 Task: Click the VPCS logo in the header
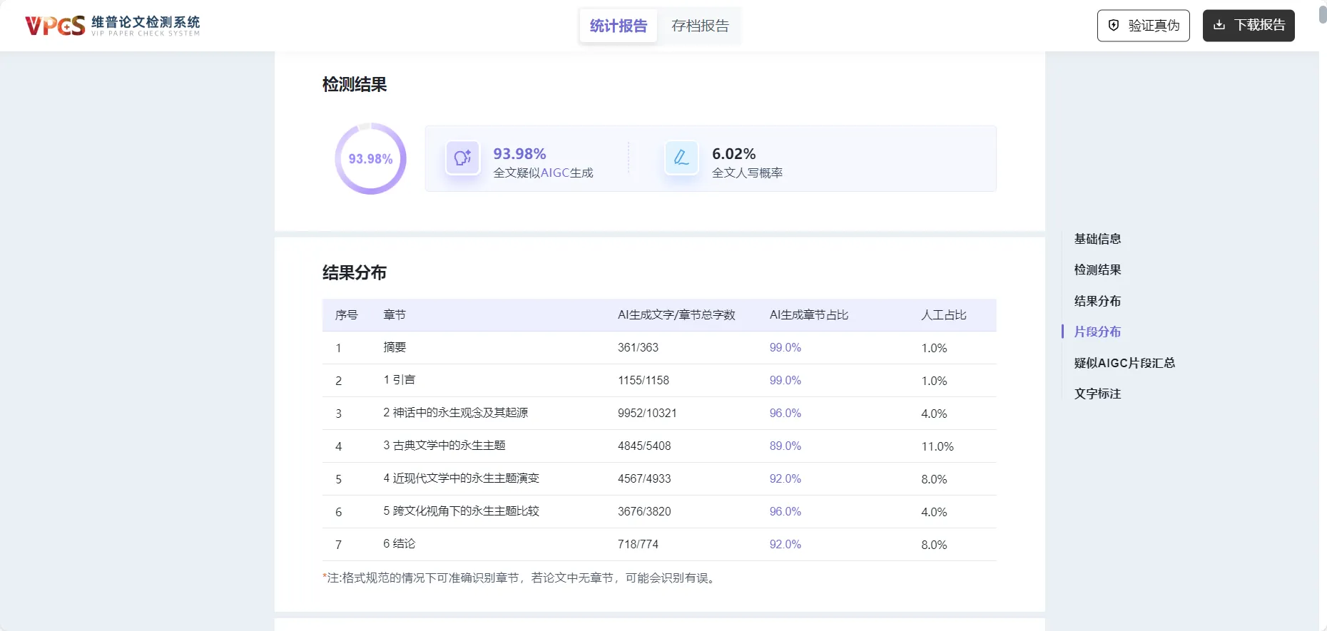tap(112, 26)
